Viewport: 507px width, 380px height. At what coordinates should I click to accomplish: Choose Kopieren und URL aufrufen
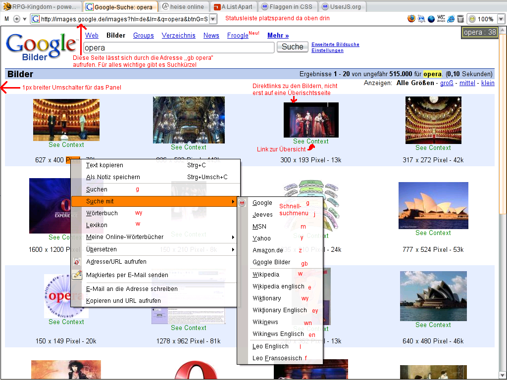pyautogui.click(x=155, y=301)
